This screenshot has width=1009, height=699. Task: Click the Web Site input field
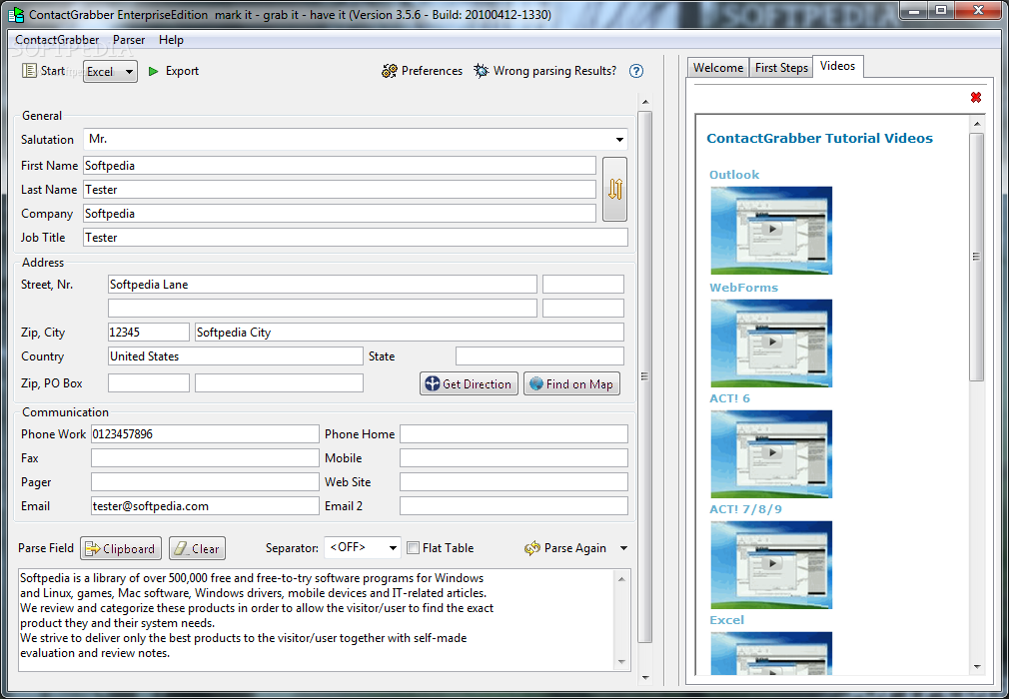(x=513, y=481)
